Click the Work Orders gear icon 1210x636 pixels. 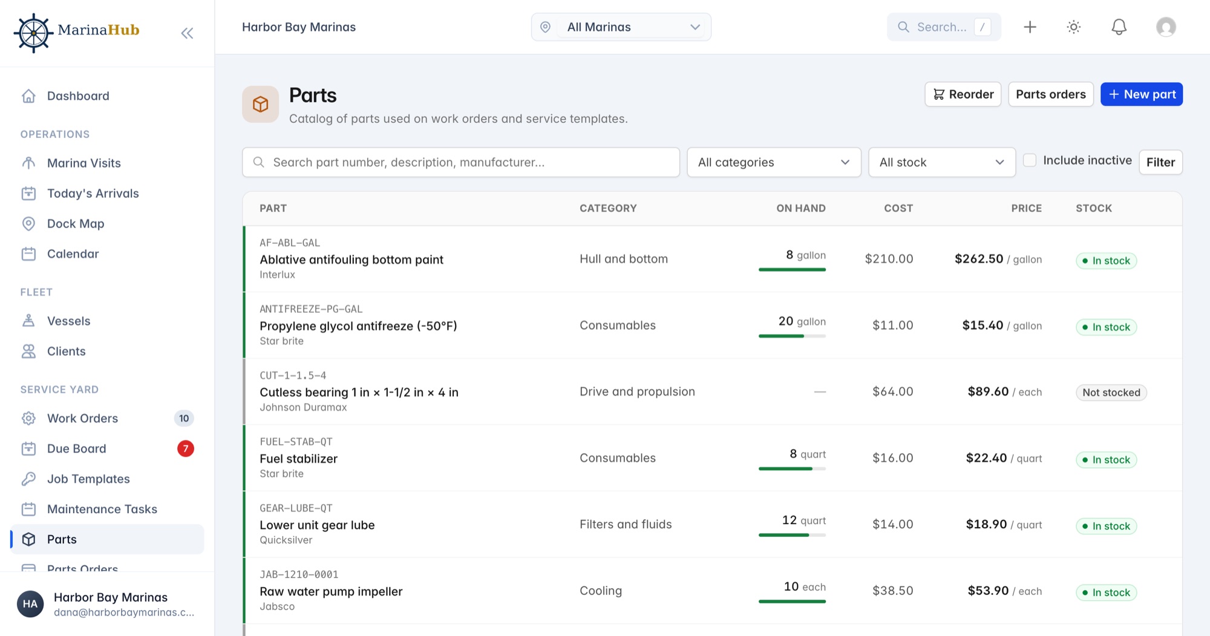coord(28,419)
